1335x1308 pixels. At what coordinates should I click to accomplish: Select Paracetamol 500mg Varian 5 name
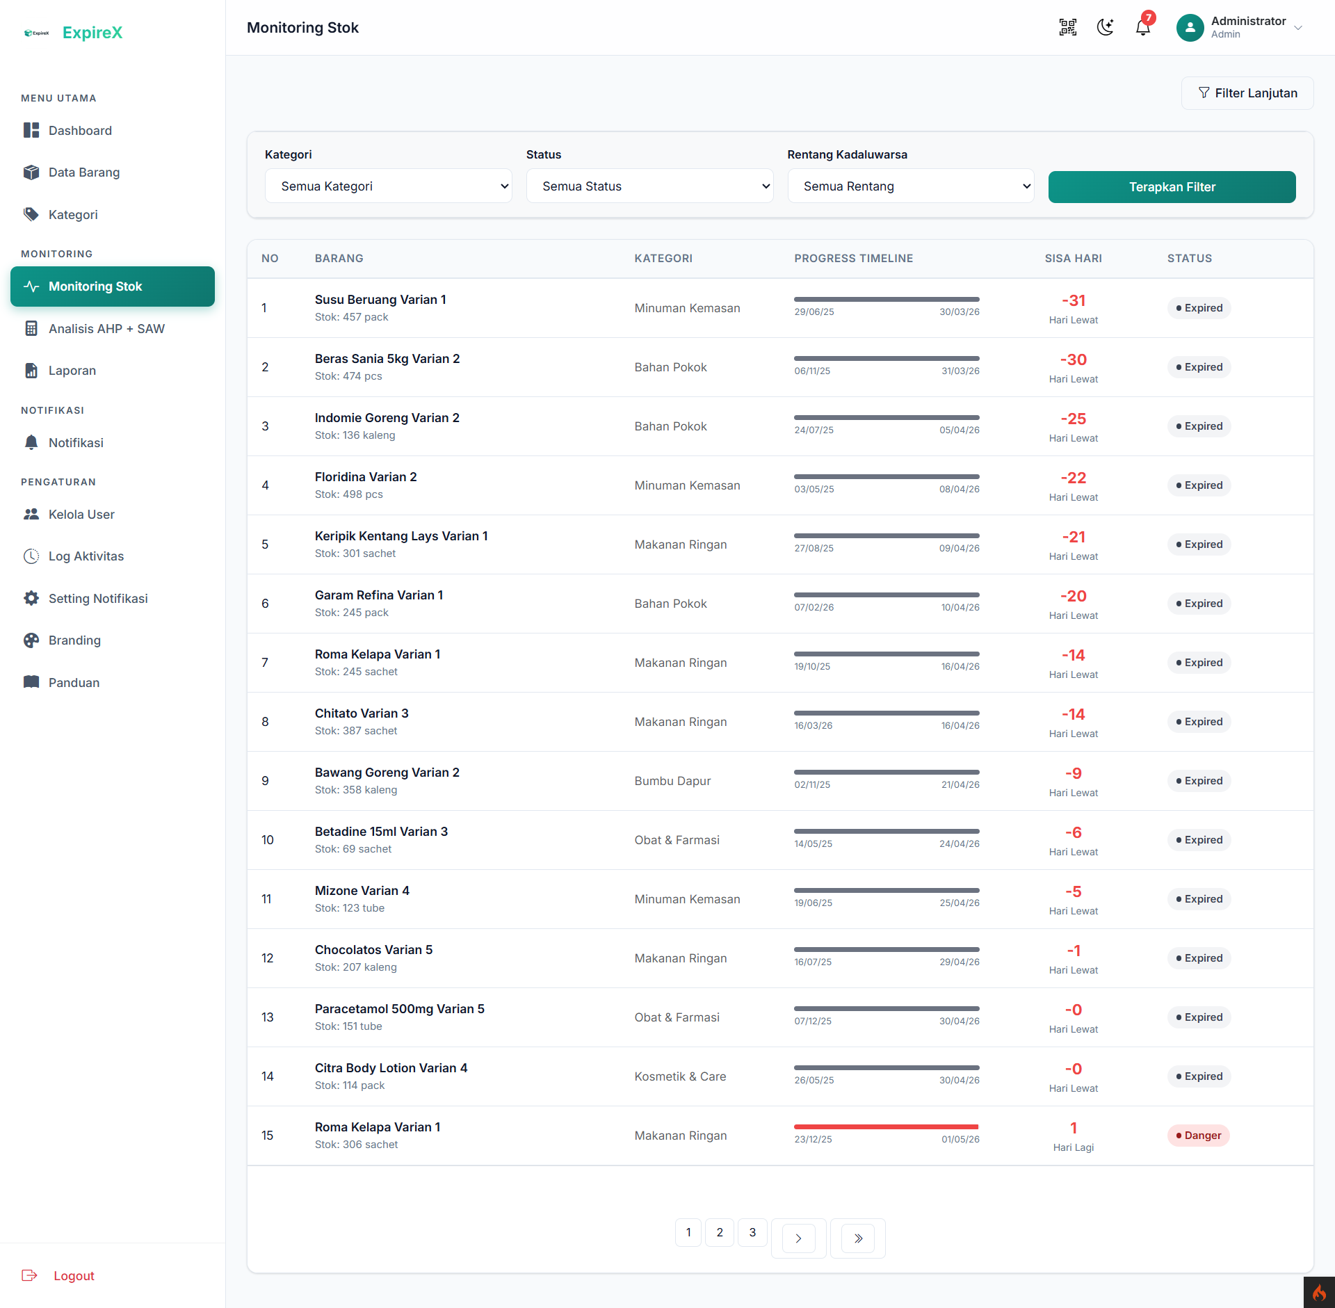(x=400, y=1009)
